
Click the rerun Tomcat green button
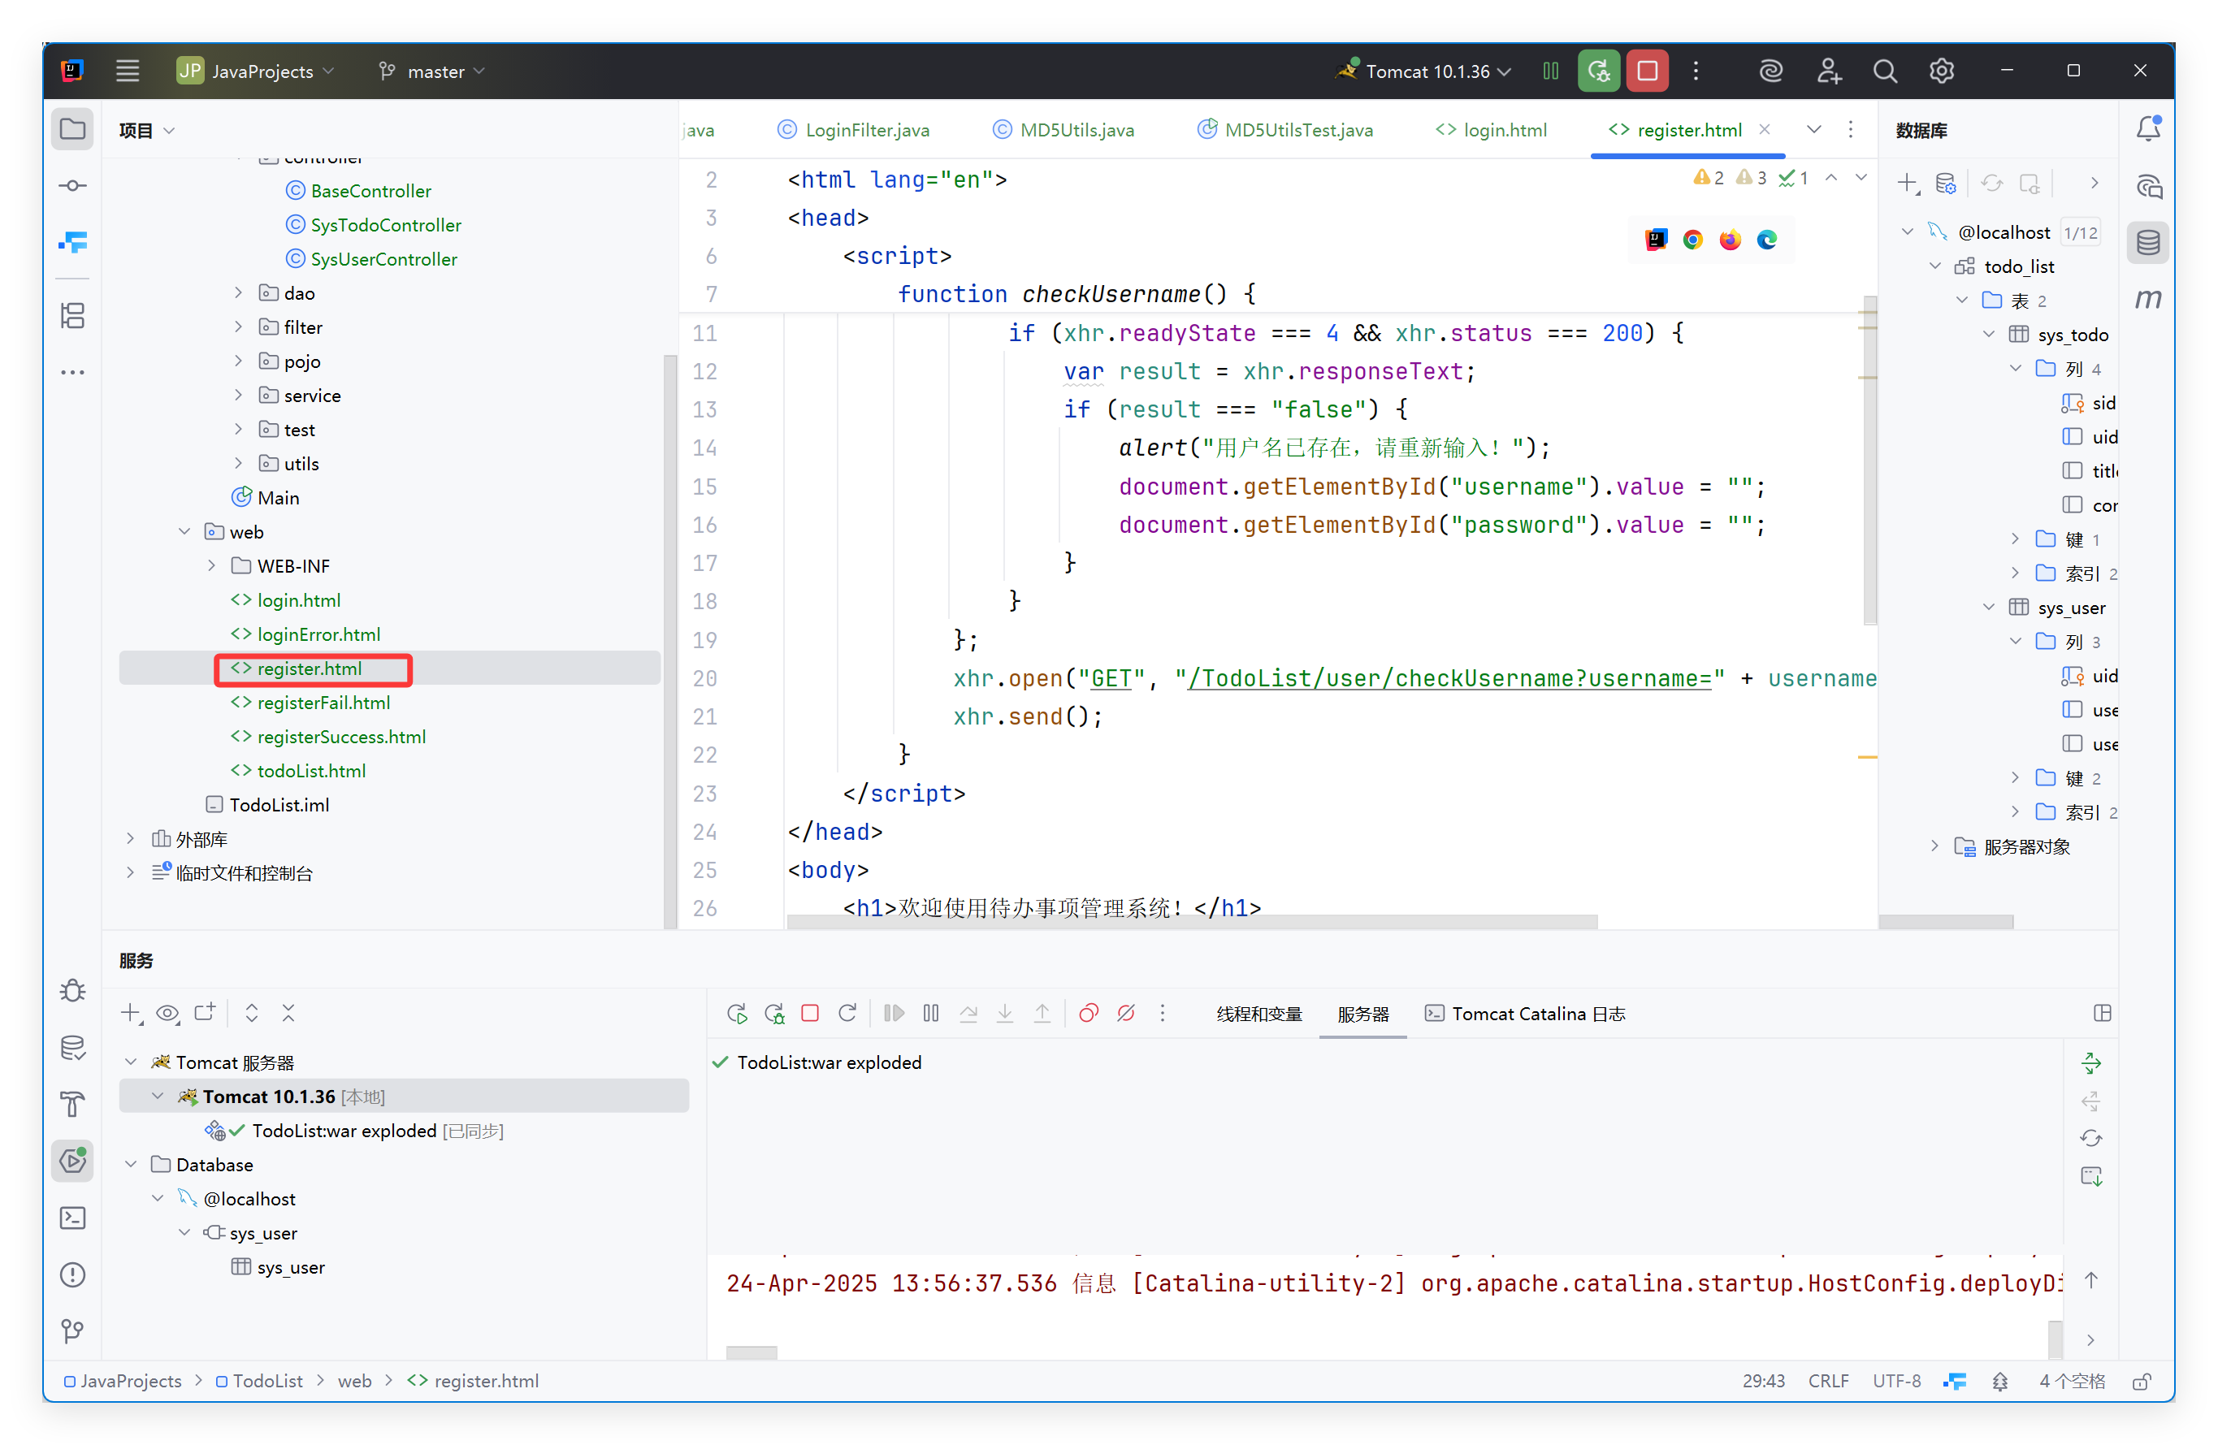pyautogui.click(x=1599, y=71)
